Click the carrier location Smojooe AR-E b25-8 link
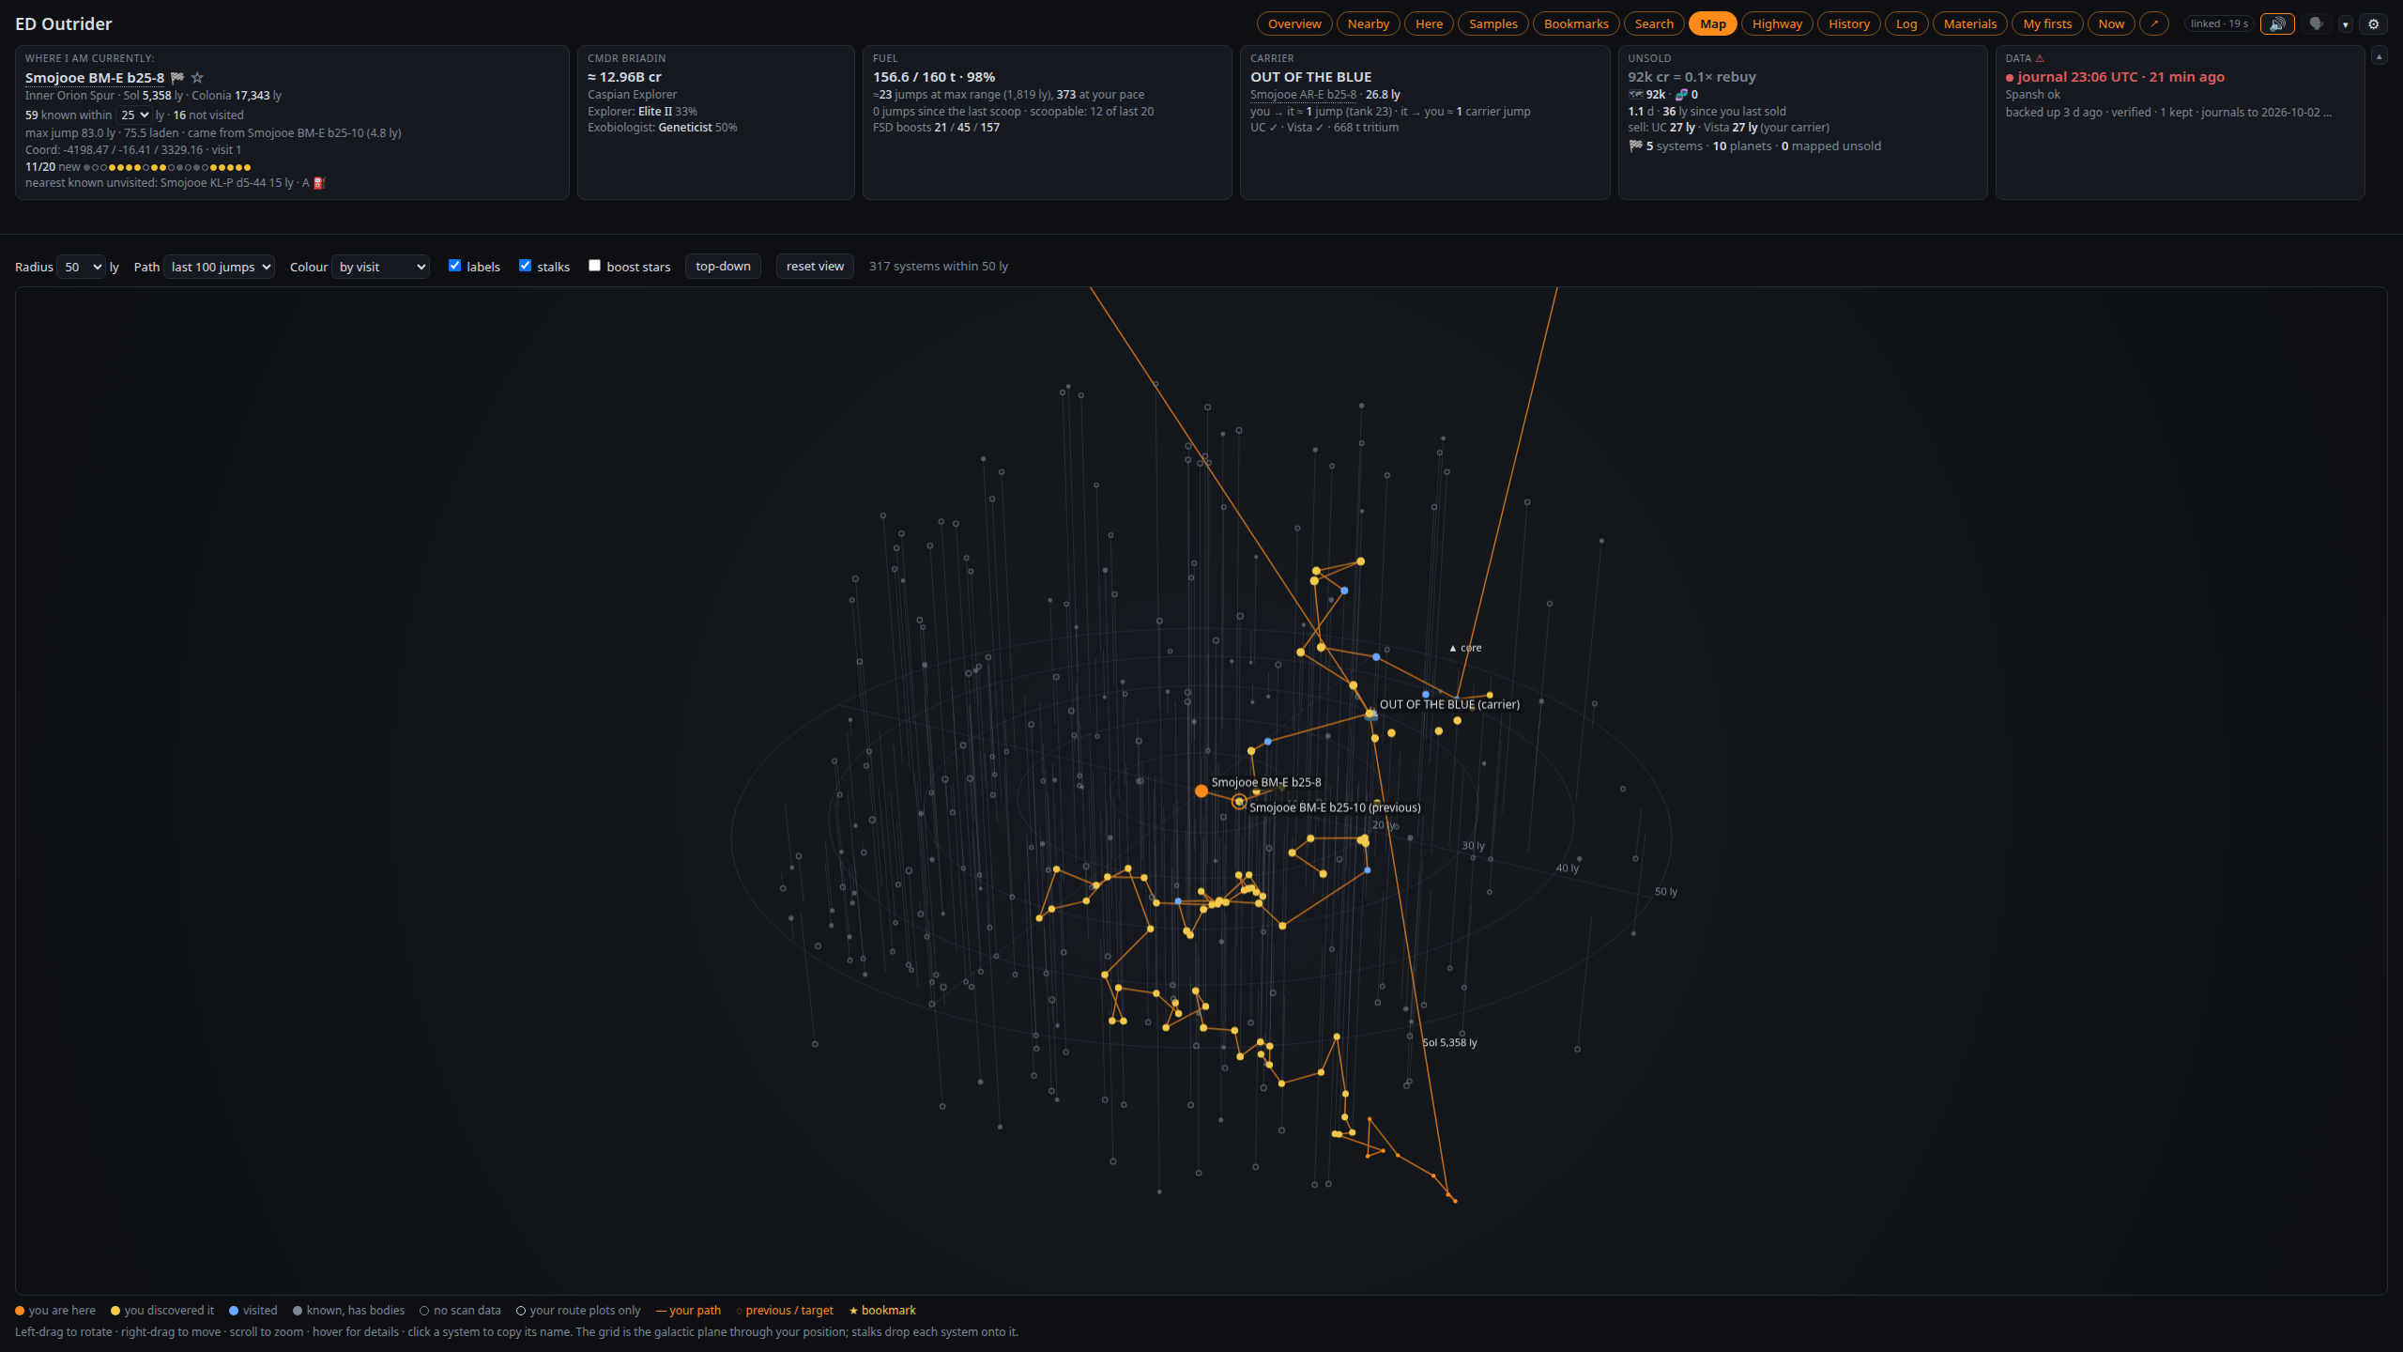This screenshot has height=1352, width=2403. pos(1303,95)
